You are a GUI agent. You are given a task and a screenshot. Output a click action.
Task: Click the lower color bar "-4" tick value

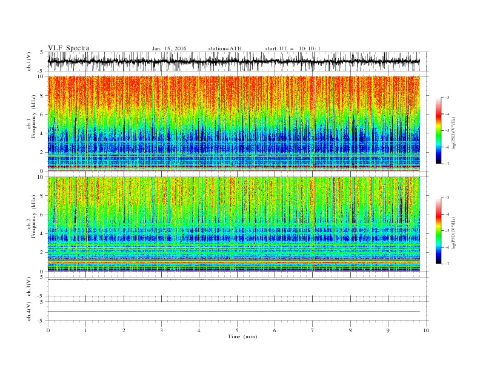[x=447, y=214]
